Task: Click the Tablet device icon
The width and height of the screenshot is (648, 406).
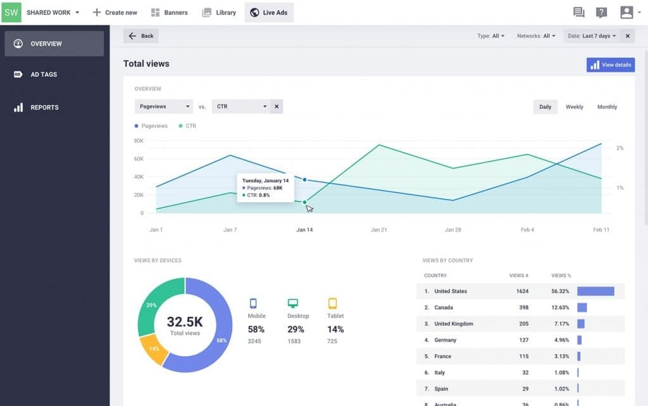Action: (332, 303)
